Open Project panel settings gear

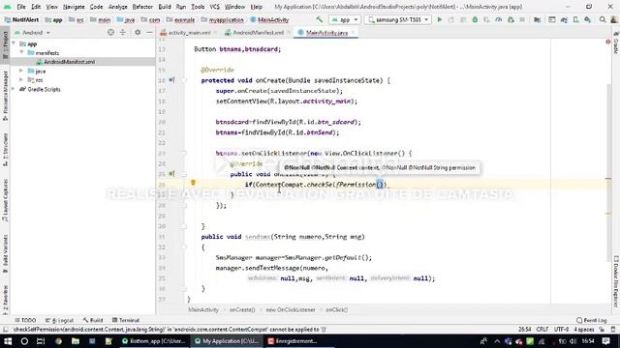(138, 32)
